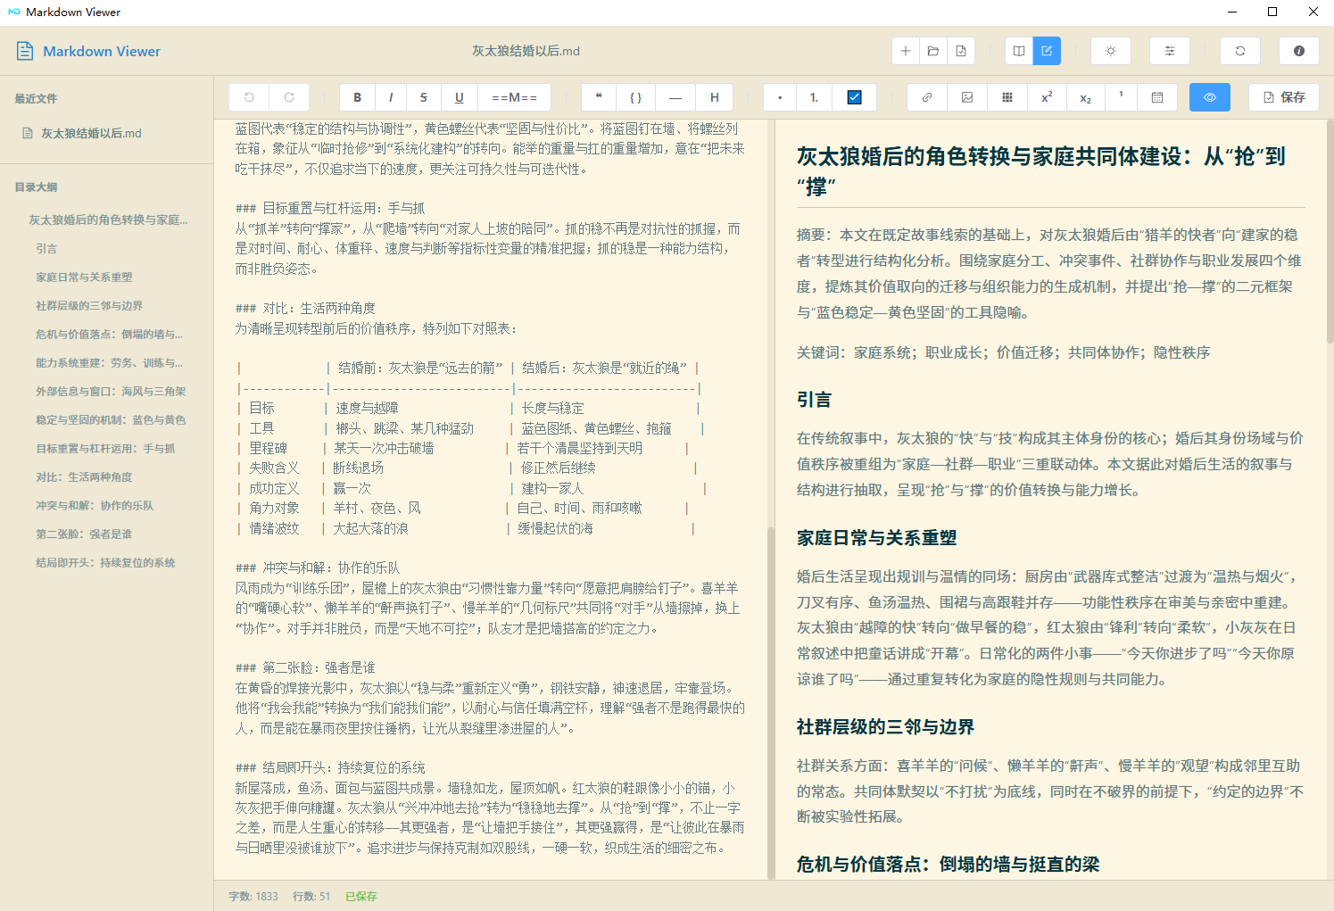Click preview heading 社群层级的三邻与边界
This screenshot has height=911, width=1334.
(x=885, y=726)
